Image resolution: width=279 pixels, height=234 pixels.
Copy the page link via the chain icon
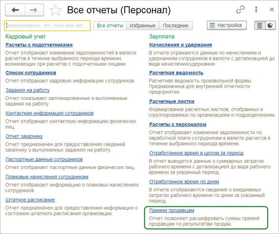[x=240, y=10]
